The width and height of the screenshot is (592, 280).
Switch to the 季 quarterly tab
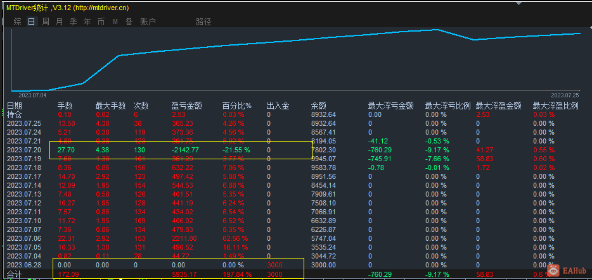click(x=74, y=22)
